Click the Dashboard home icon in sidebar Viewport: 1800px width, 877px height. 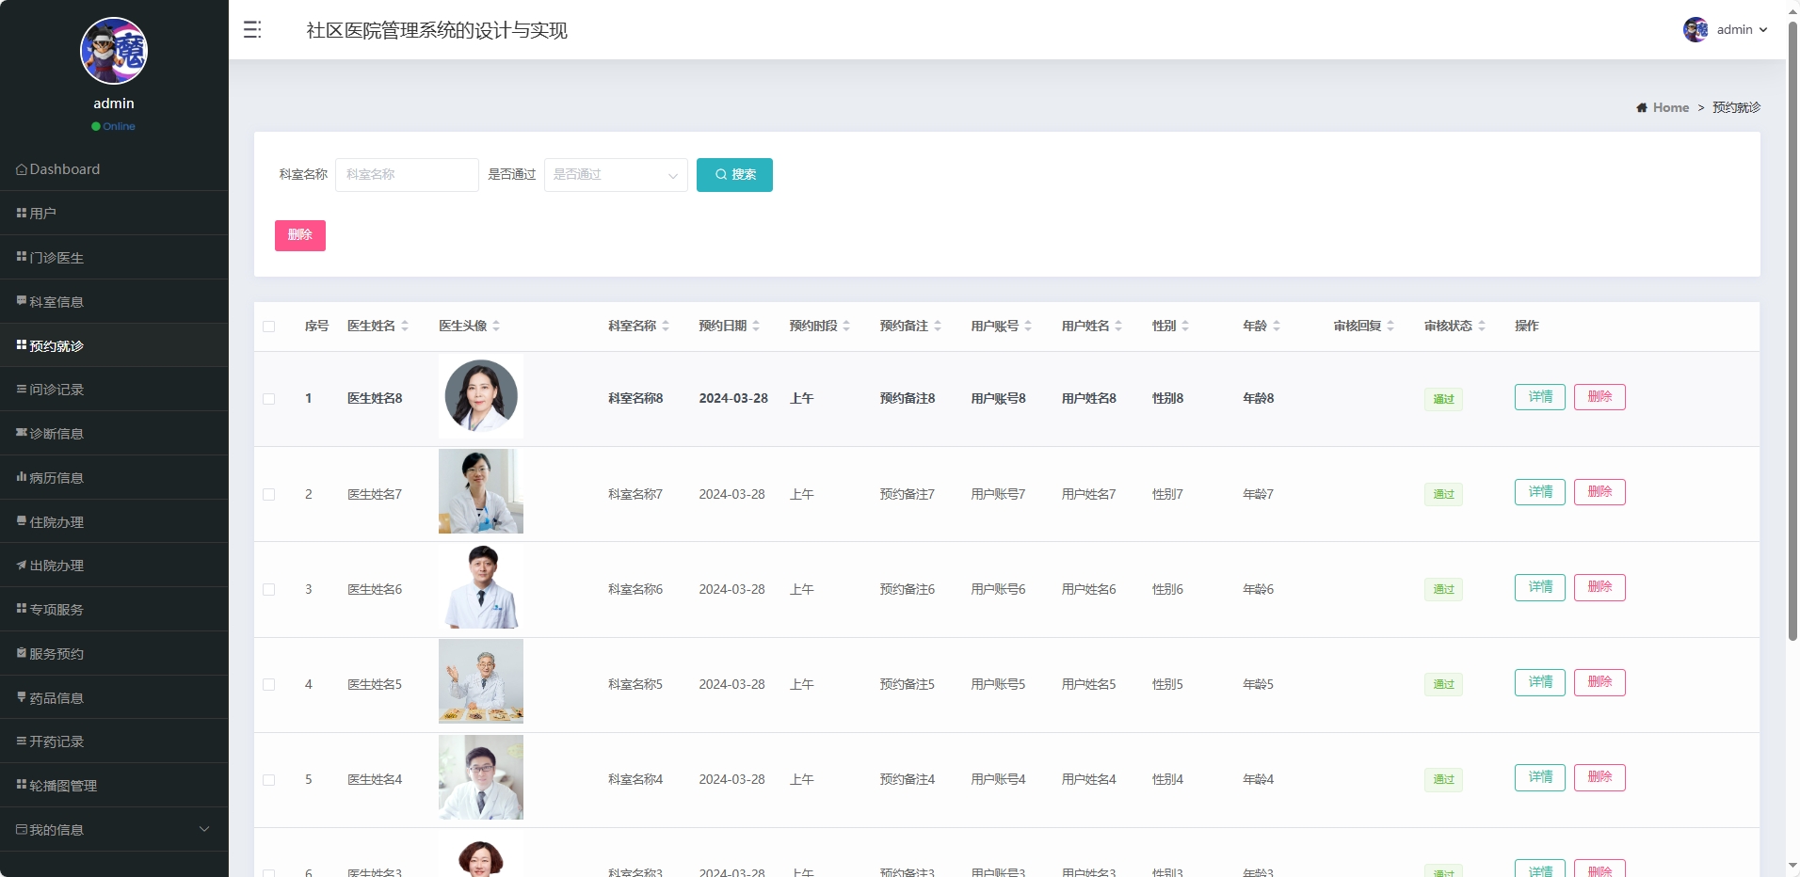pos(22,169)
